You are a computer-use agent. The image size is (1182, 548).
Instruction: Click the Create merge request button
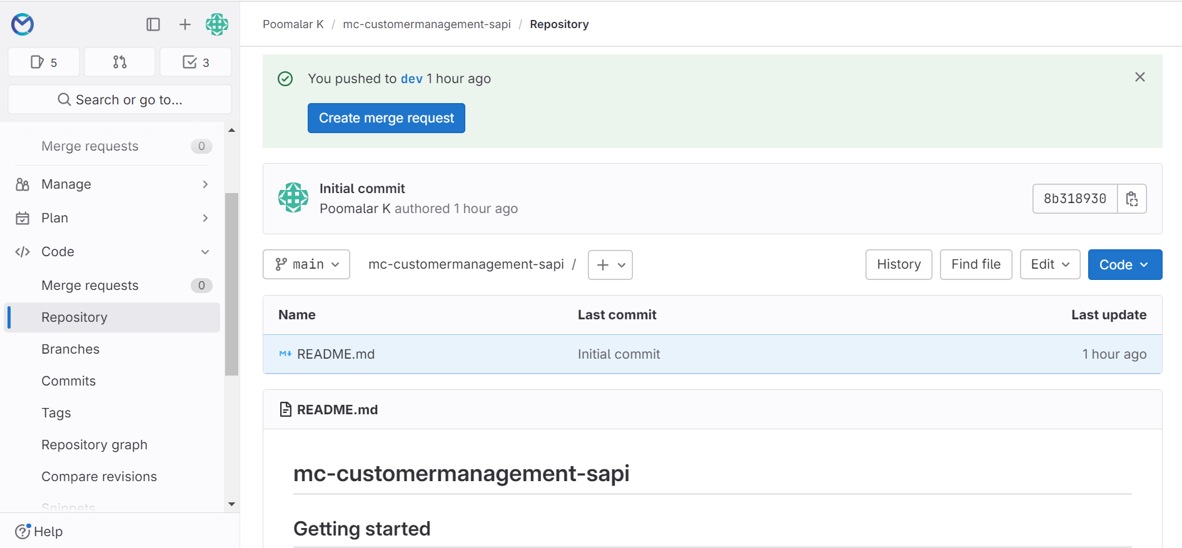(386, 118)
